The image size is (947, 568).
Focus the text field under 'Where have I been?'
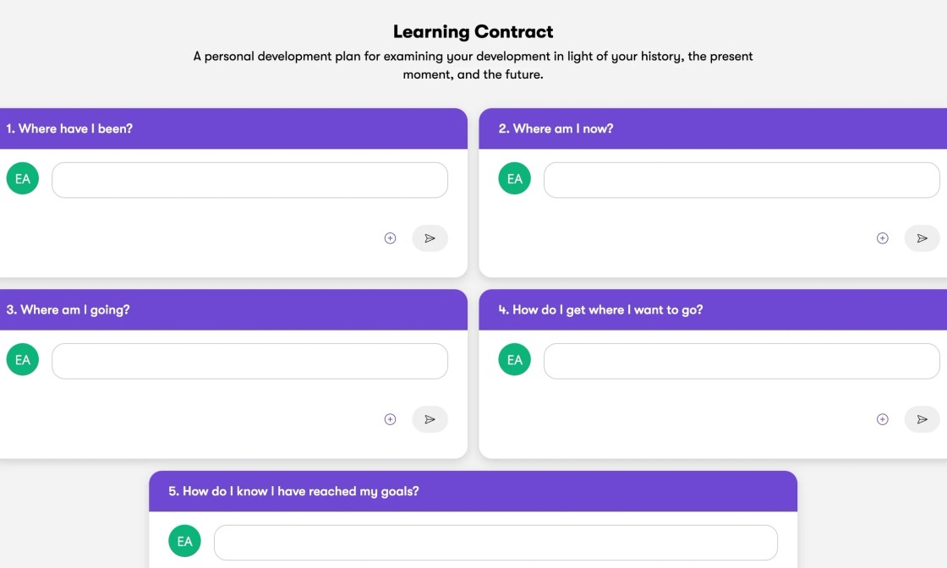[250, 180]
